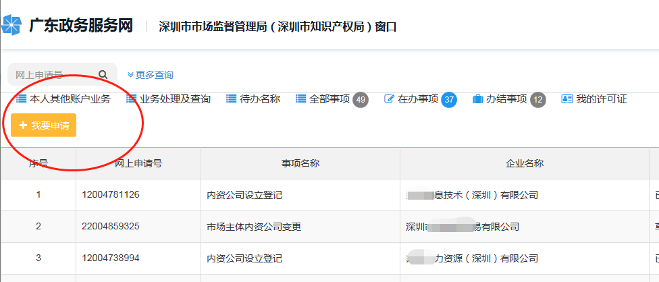Click the search magnifier icon
Viewport: 659px width, 282px height.
(x=103, y=75)
